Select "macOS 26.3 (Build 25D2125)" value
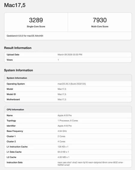 pyautogui.click(x=72, y=84)
